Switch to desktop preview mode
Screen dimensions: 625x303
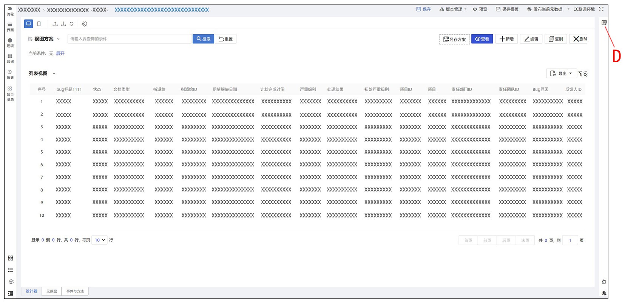pos(28,24)
